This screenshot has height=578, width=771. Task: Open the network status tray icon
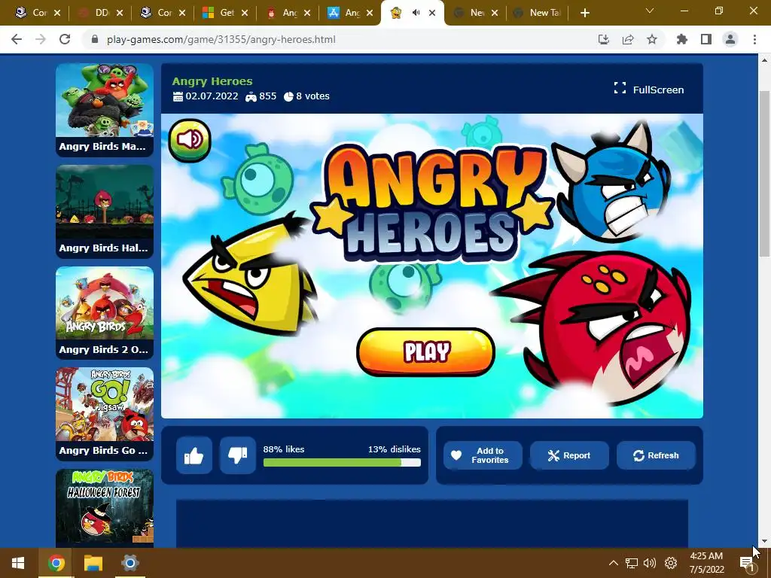(632, 563)
